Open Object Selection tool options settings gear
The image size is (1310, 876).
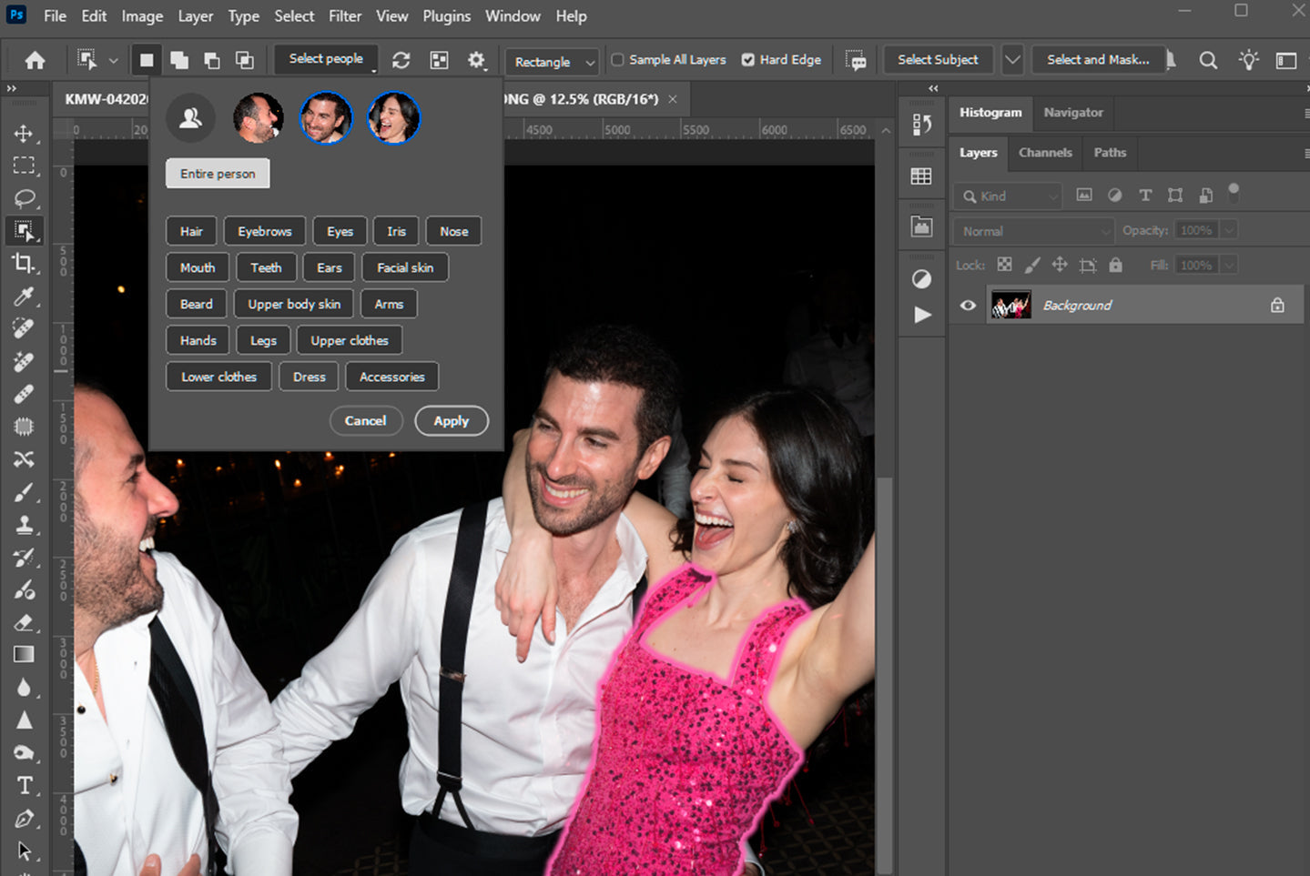476,59
